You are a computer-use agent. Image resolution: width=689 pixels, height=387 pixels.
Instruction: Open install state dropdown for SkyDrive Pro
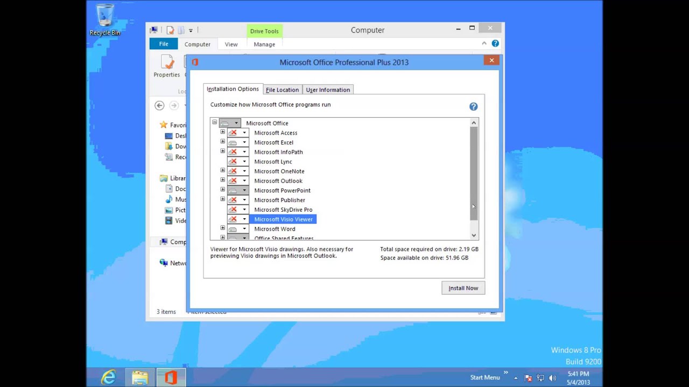[x=238, y=210]
